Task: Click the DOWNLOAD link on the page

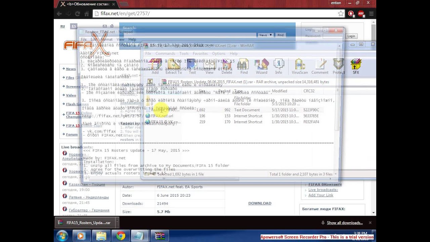Action: click(260, 203)
